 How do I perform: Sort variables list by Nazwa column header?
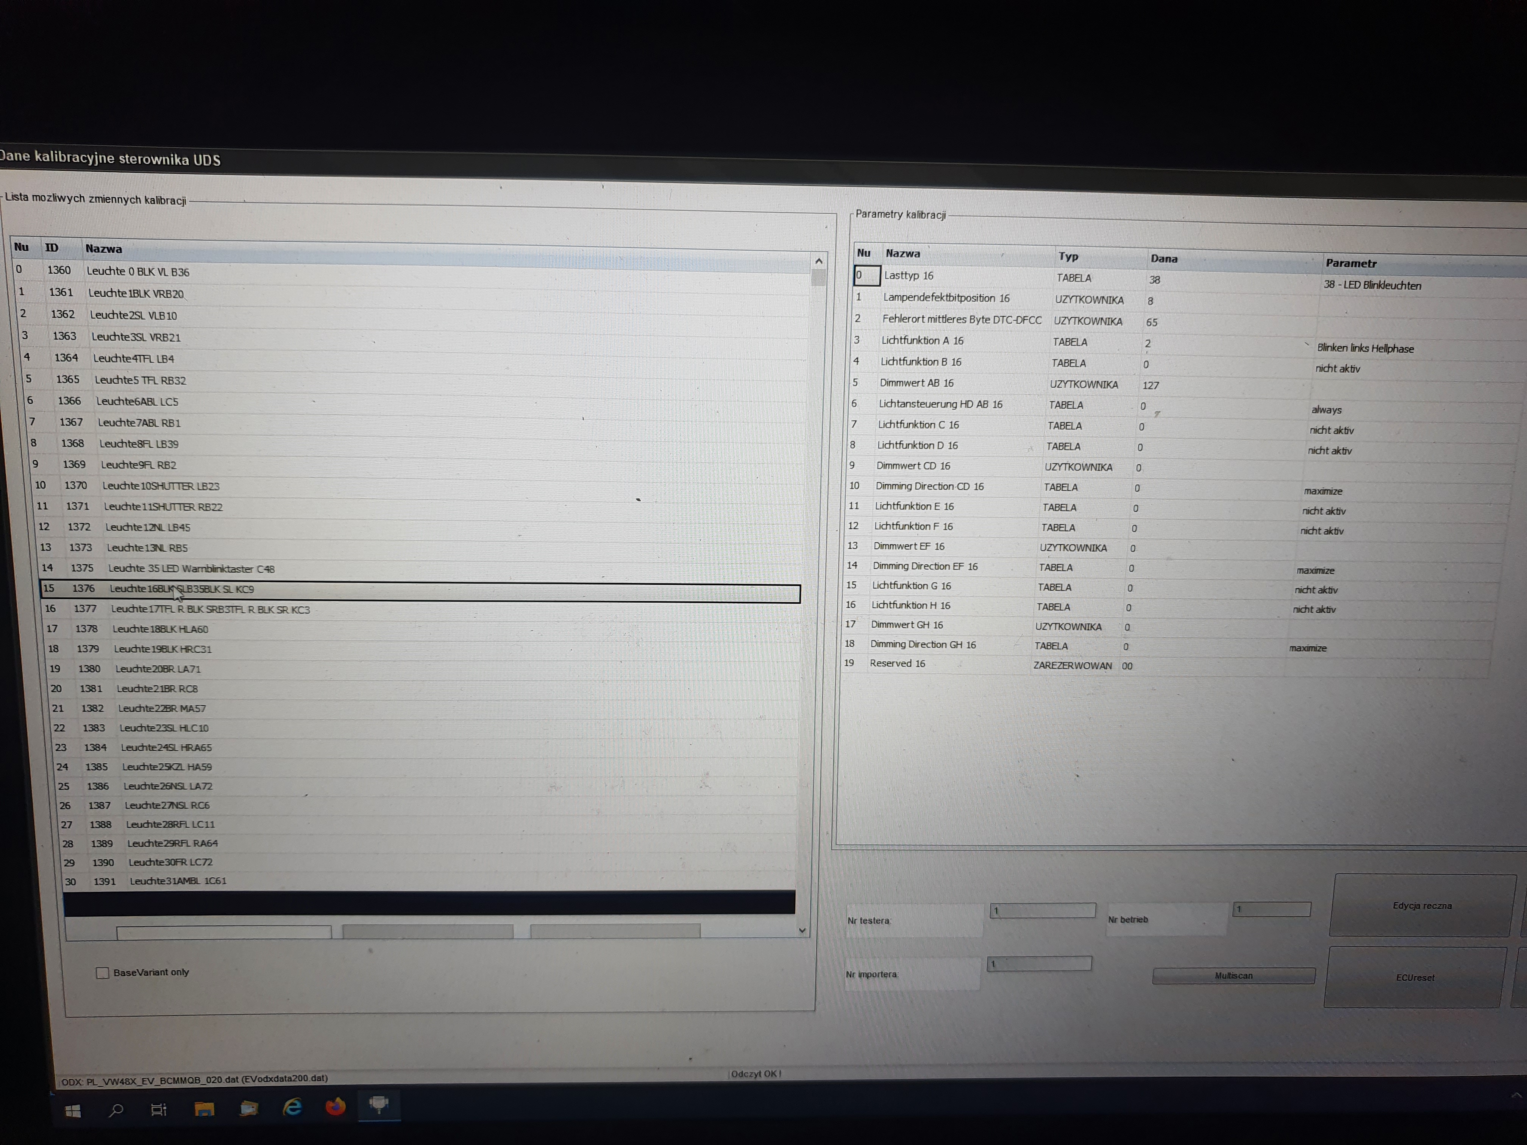(x=103, y=248)
